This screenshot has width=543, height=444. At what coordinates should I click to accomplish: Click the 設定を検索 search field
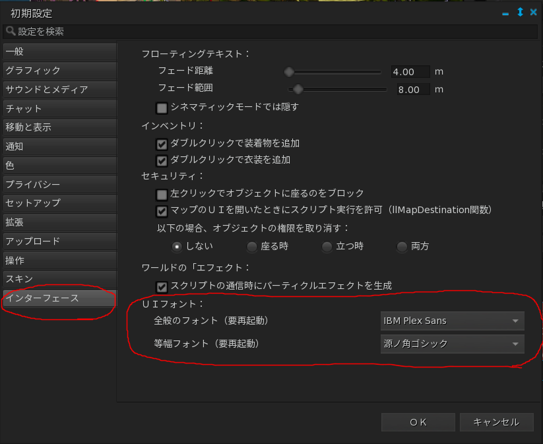click(x=270, y=32)
